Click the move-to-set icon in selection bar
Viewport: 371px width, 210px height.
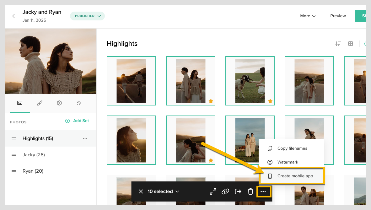pyautogui.click(x=238, y=191)
